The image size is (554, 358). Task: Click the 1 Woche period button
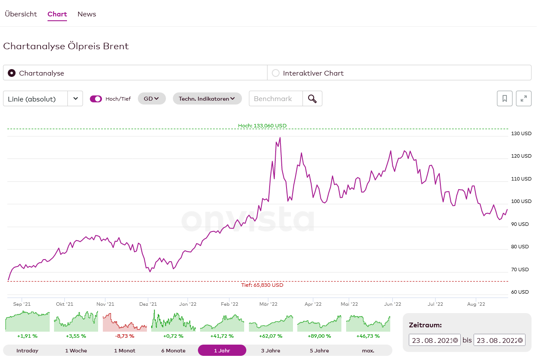click(76, 350)
